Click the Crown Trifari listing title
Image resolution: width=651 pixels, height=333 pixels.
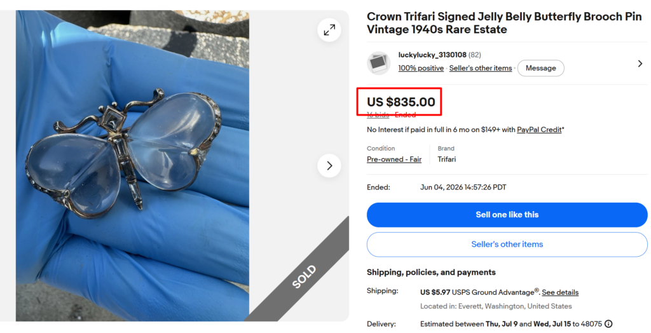pyautogui.click(x=504, y=23)
